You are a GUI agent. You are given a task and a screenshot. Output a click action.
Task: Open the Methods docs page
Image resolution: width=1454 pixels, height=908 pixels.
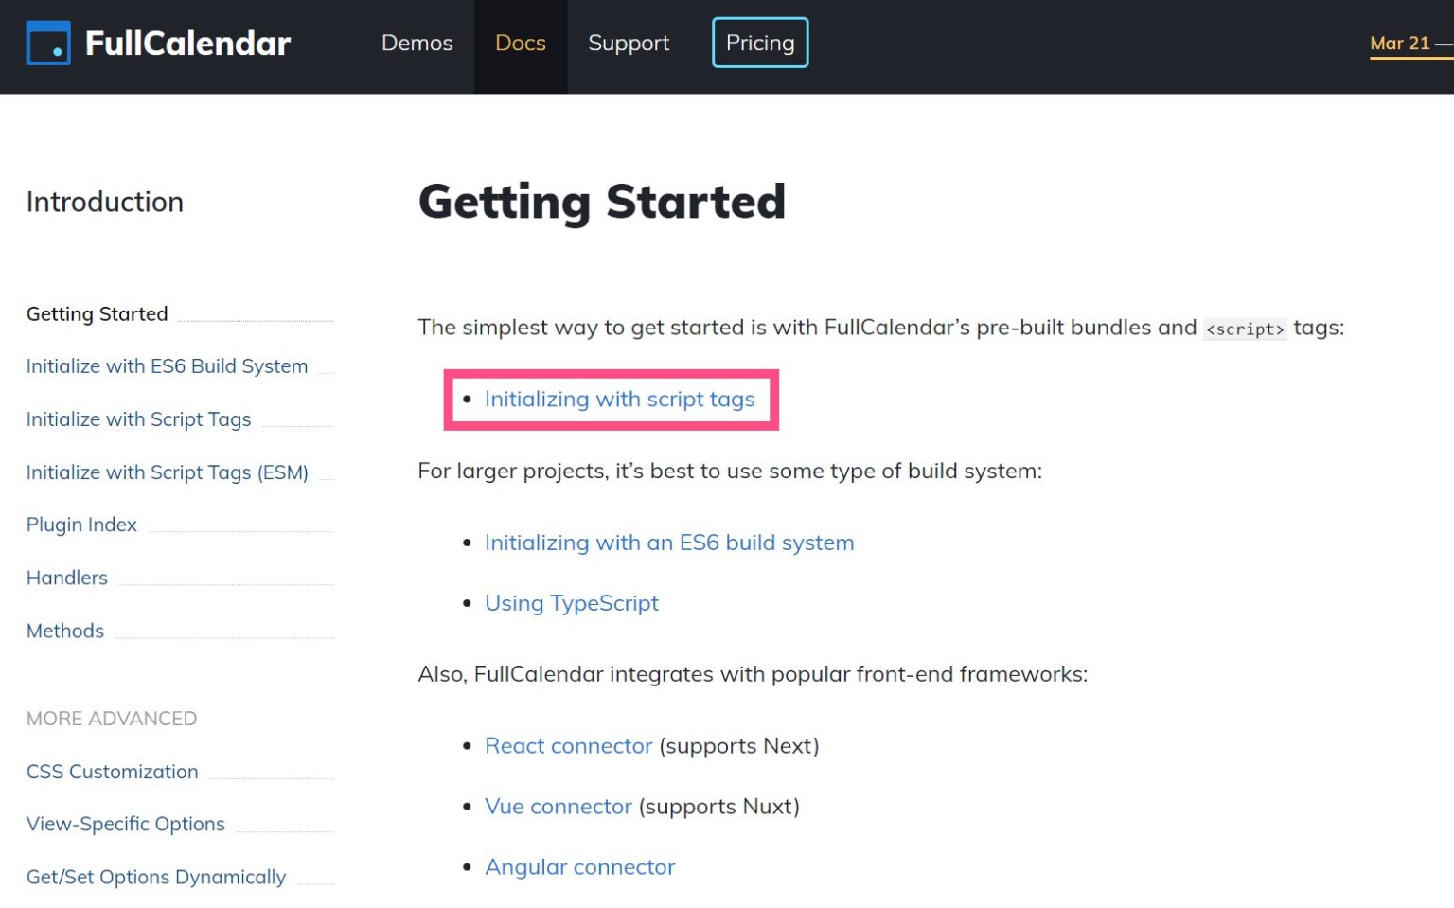pos(64,631)
